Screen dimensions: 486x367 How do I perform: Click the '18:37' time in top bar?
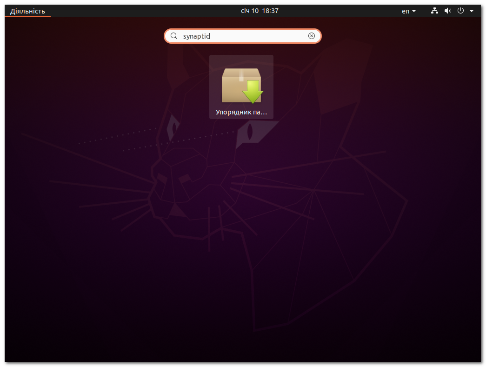point(270,11)
